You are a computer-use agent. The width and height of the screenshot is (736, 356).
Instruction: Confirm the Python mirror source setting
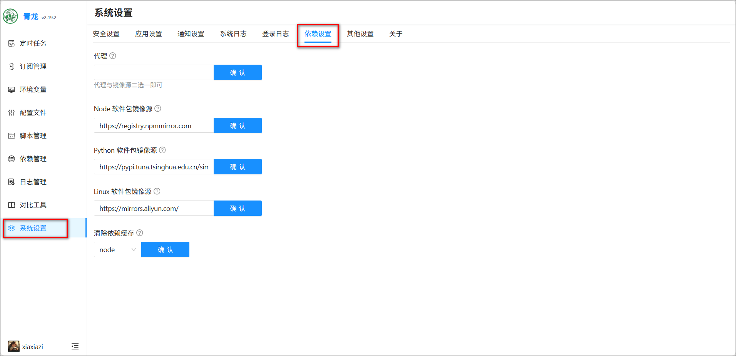click(238, 167)
